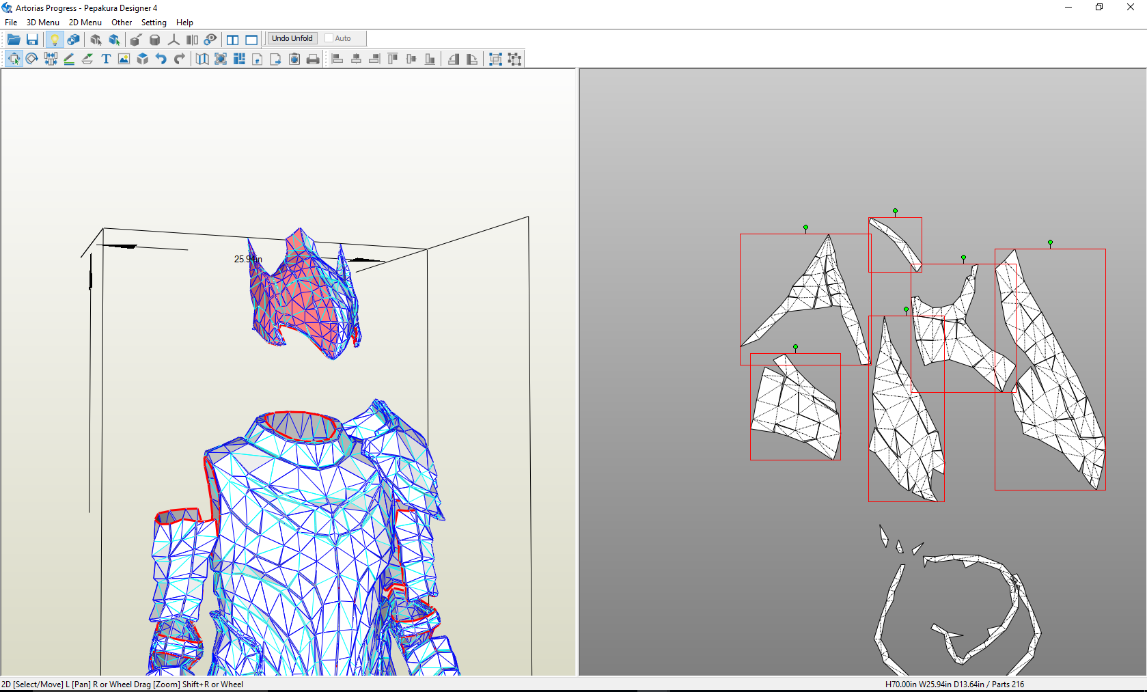The height and width of the screenshot is (692, 1147).
Task: Print the pattern with the printer icon
Action: point(313,59)
